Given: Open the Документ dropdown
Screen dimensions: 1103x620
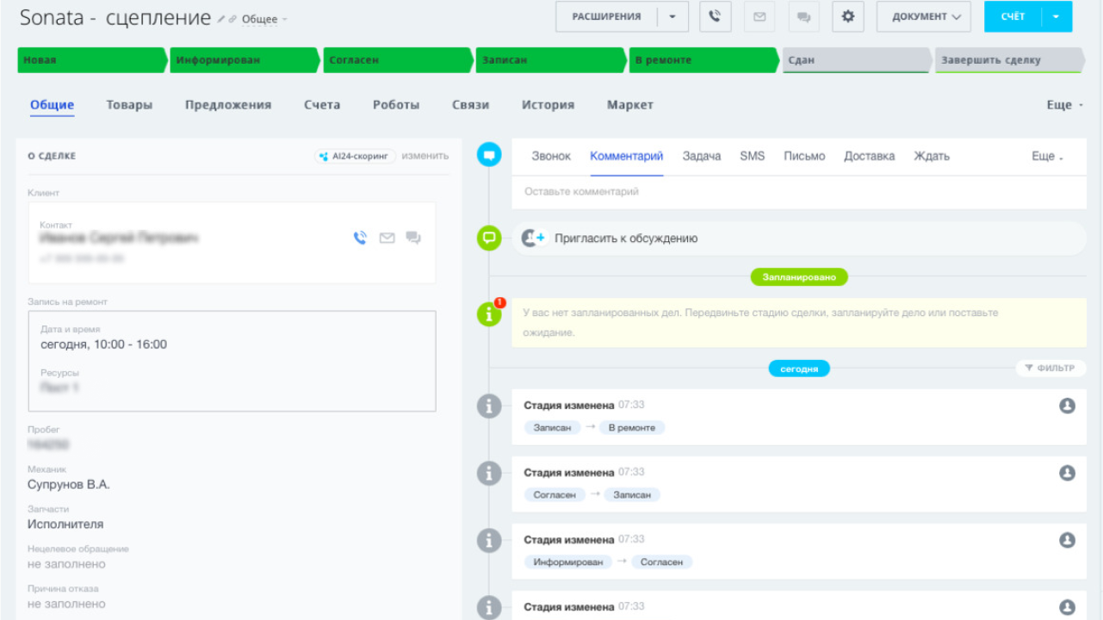Looking at the screenshot, I should click(x=924, y=16).
